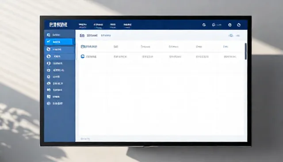Click the small icon in the content panel's top-right corner
Screen dimensions: 283x162
click(x=231, y=36)
